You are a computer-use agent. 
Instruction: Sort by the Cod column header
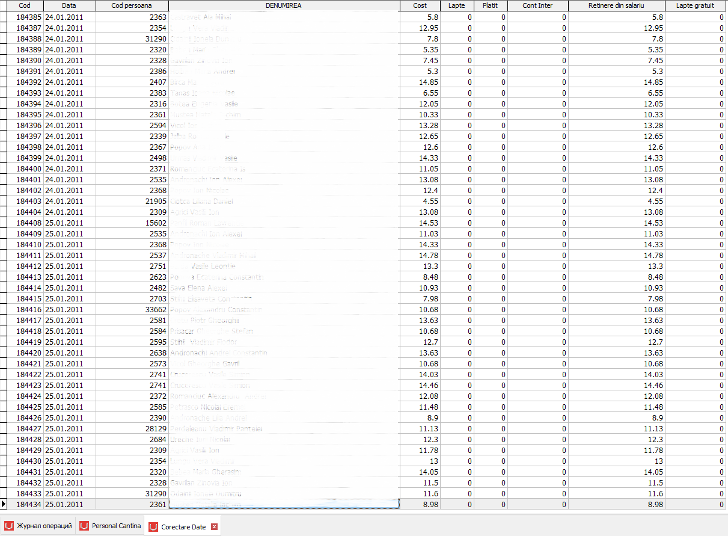(25, 5)
